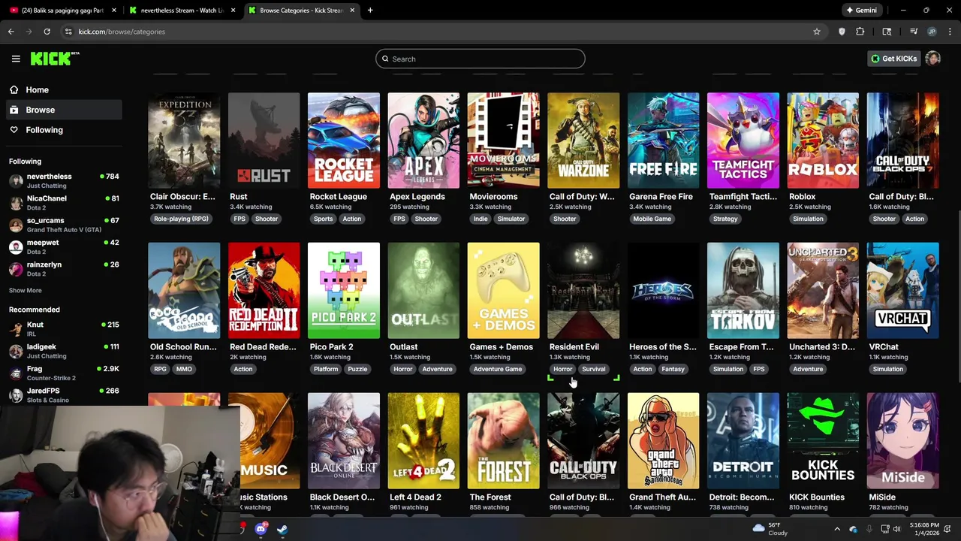Click the Resident Evil title
Image resolution: width=961 pixels, height=541 pixels.
(x=574, y=347)
